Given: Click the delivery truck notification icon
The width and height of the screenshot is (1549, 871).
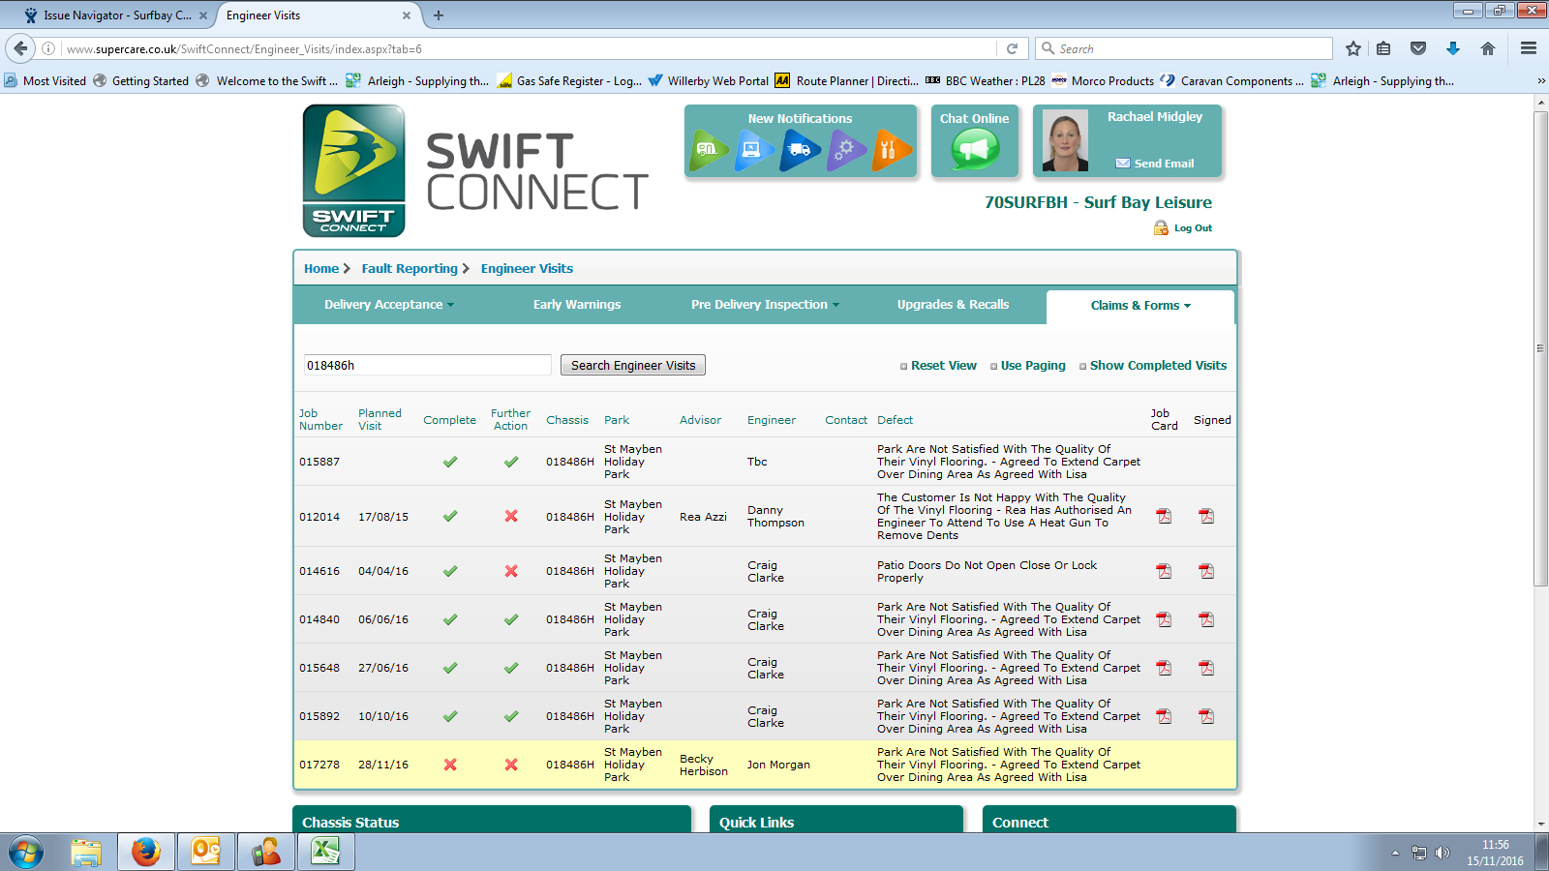Looking at the screenshot, I should click(x=800, y=150).
